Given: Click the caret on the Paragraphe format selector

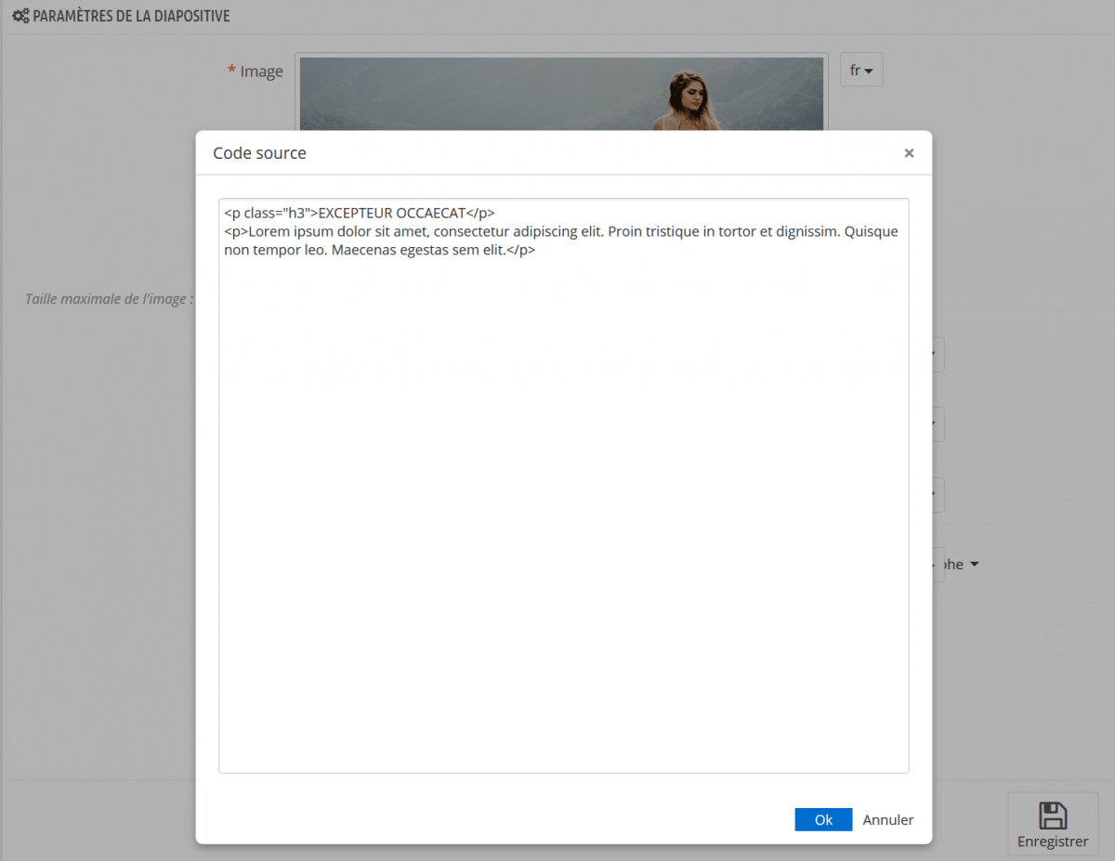Looking at the screenshot, I should pyautogui.click(x=973, y=564).
